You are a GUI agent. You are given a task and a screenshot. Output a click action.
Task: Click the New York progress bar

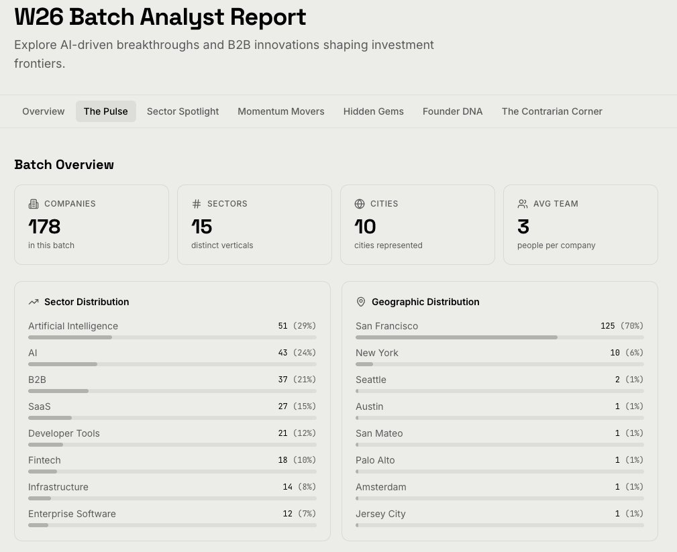click(x=500, y=364)
